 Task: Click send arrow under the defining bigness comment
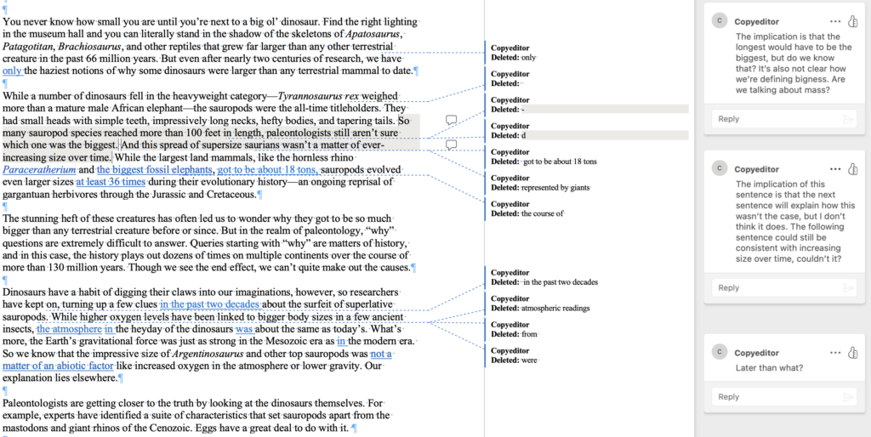847,120
